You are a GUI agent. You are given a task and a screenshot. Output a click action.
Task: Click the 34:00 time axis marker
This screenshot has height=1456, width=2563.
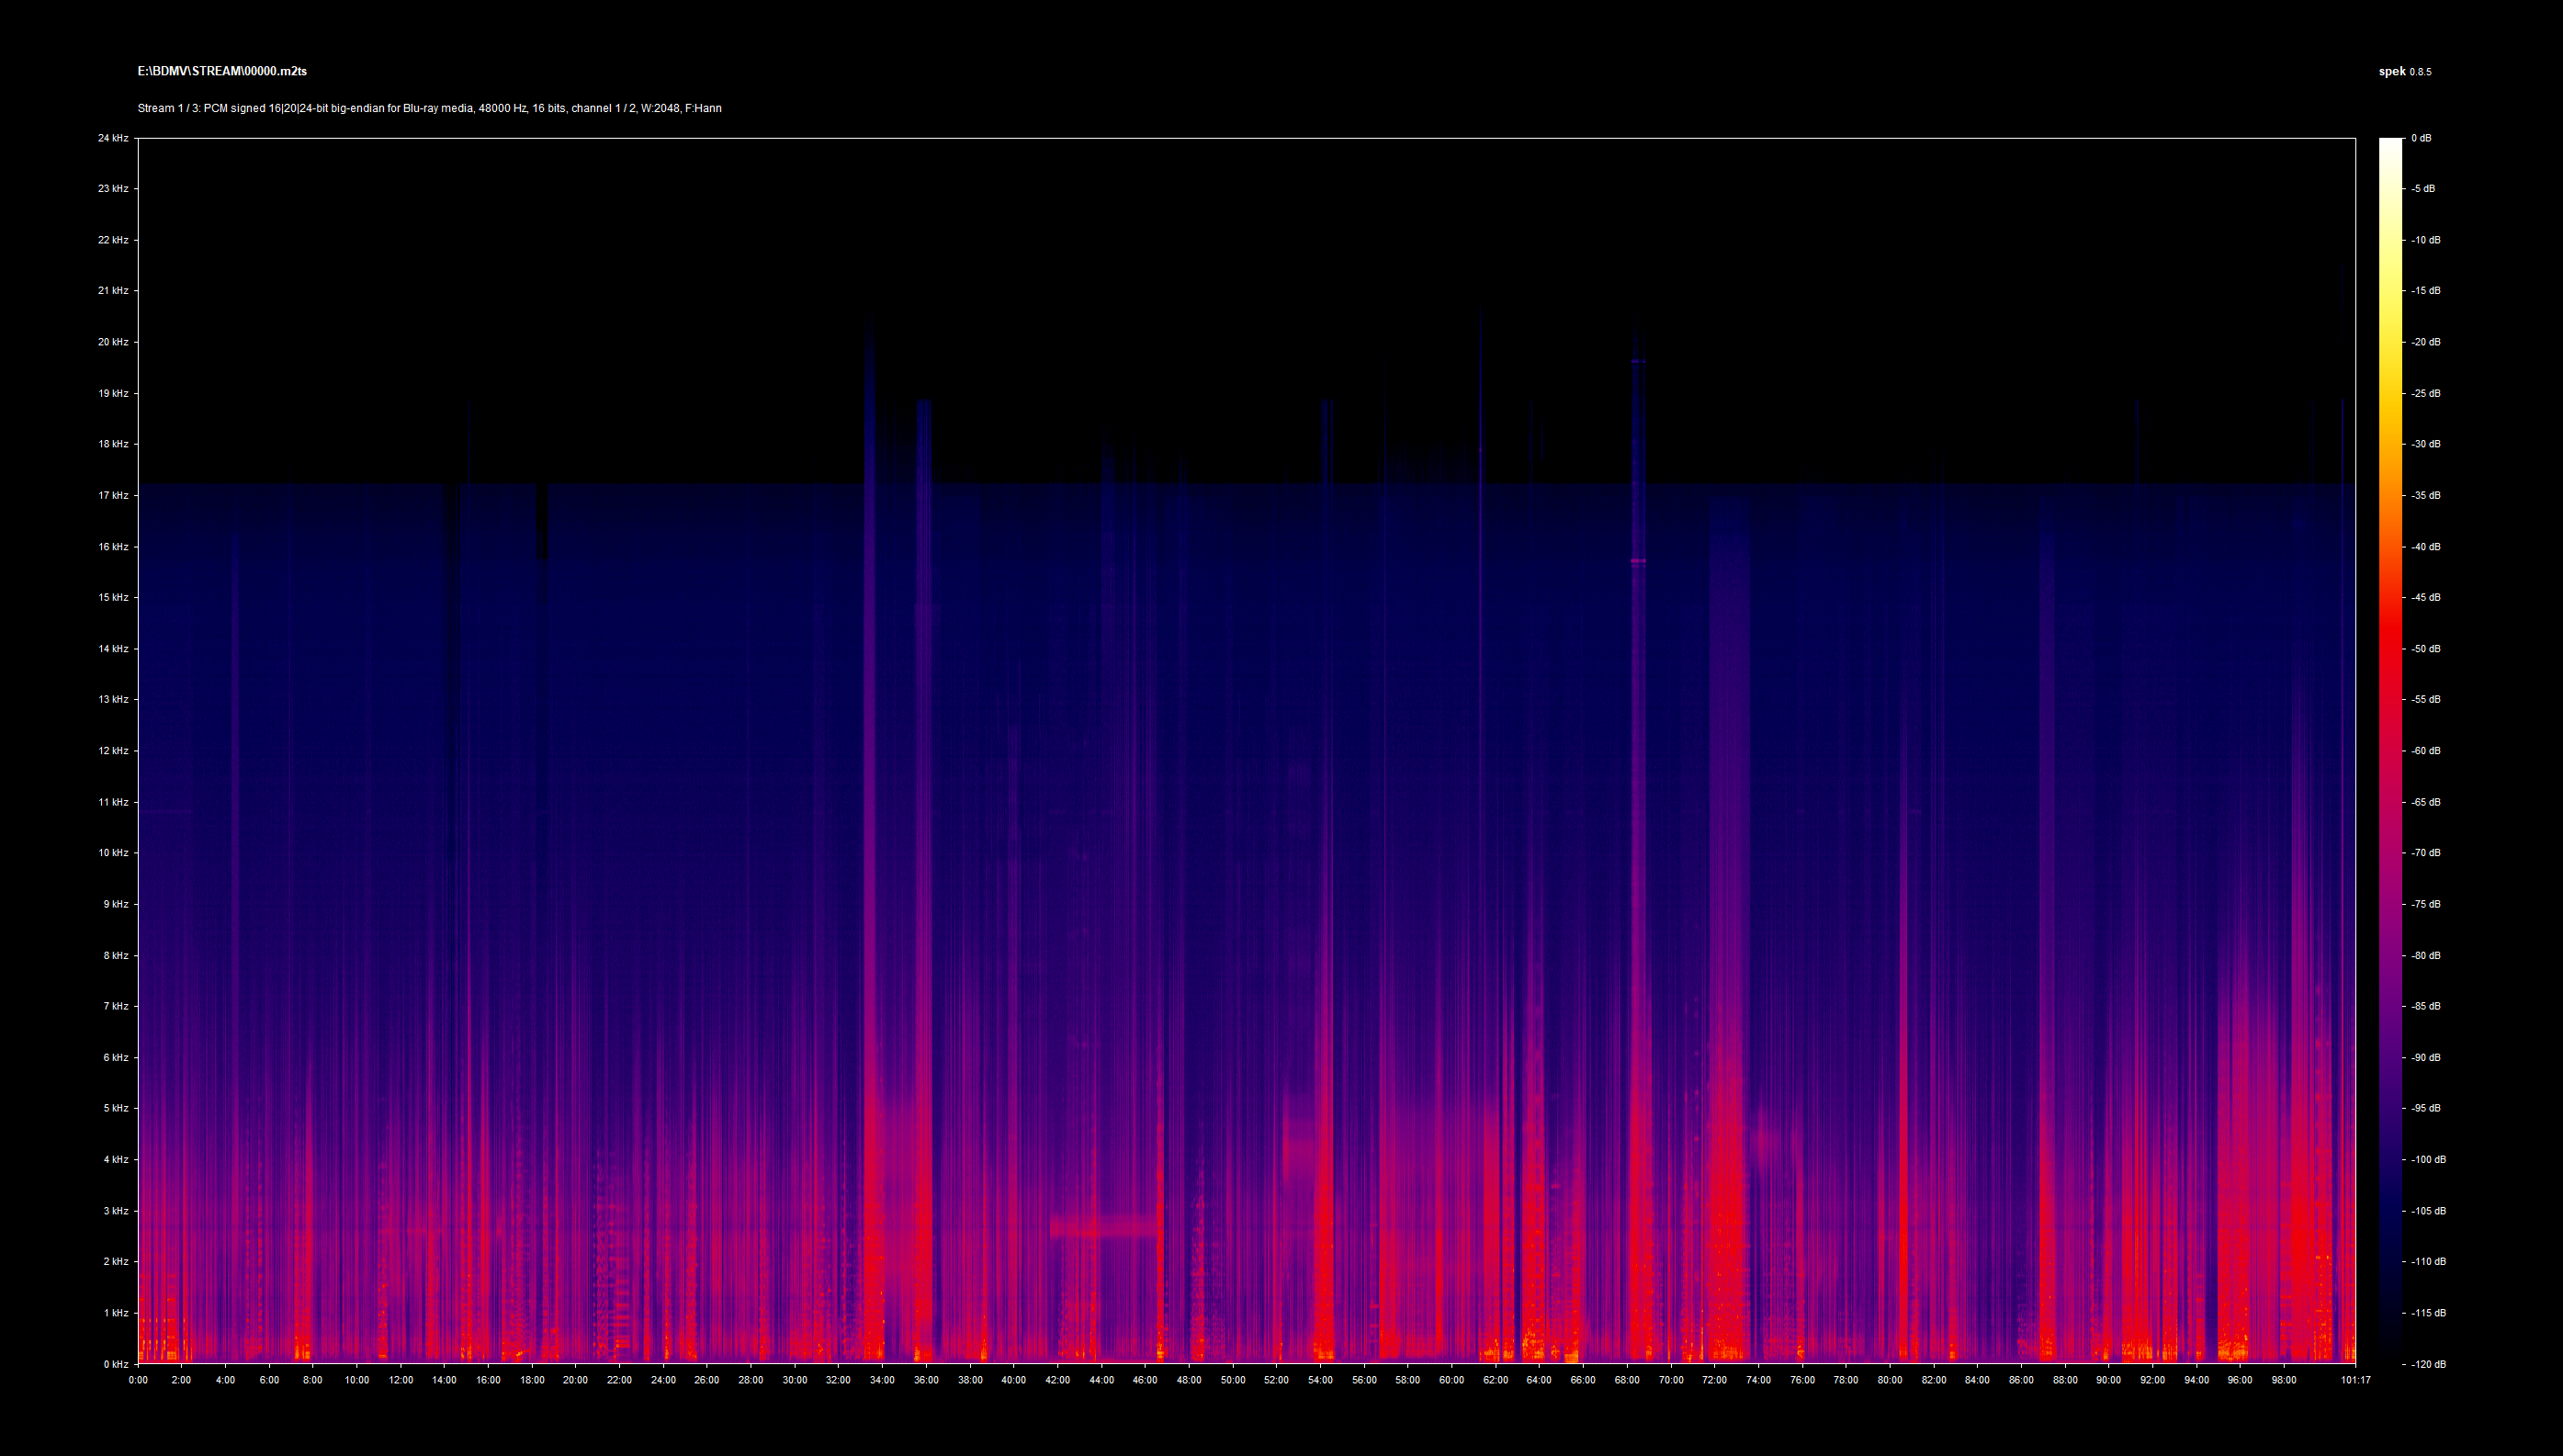pyautogui.click(x=882, y=1380)
